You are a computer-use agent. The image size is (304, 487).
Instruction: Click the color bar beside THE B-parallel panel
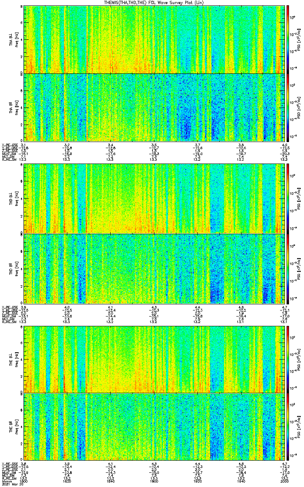click(x=288, y=427)
